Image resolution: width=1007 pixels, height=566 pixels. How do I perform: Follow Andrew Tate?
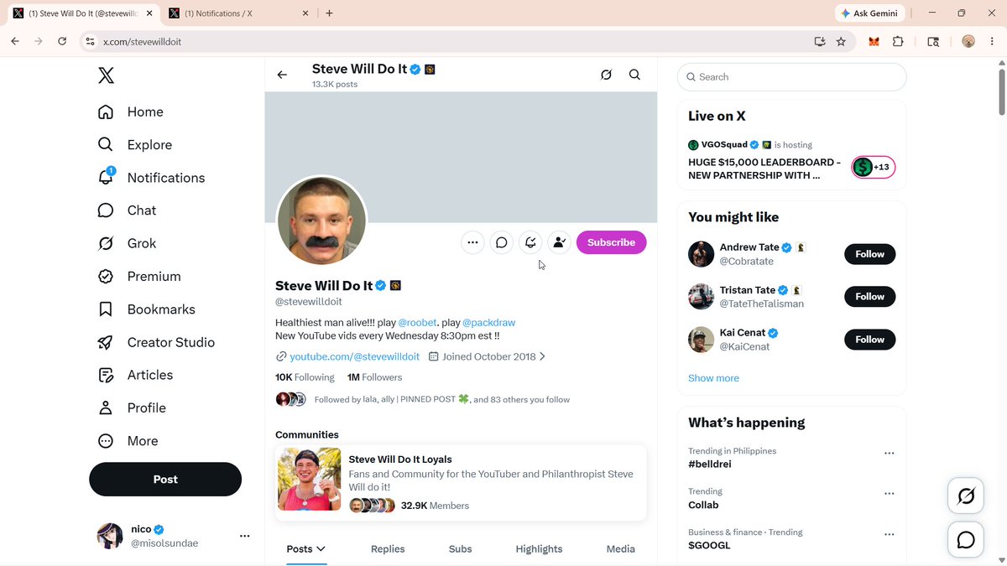pyautogui.click(x=869, y=254)
